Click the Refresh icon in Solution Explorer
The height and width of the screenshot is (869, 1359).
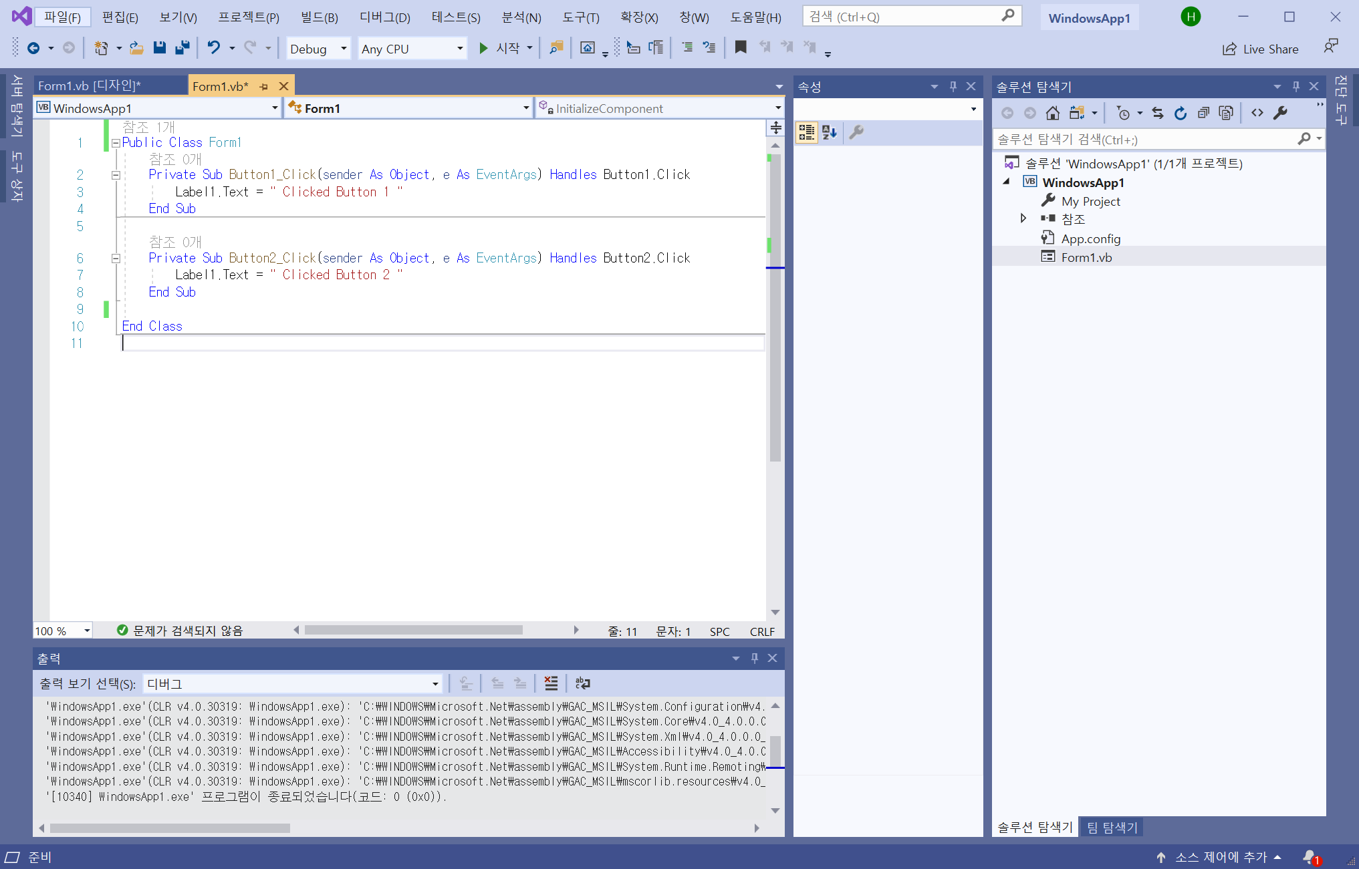pyautogui.click(x=1181, y=114)
